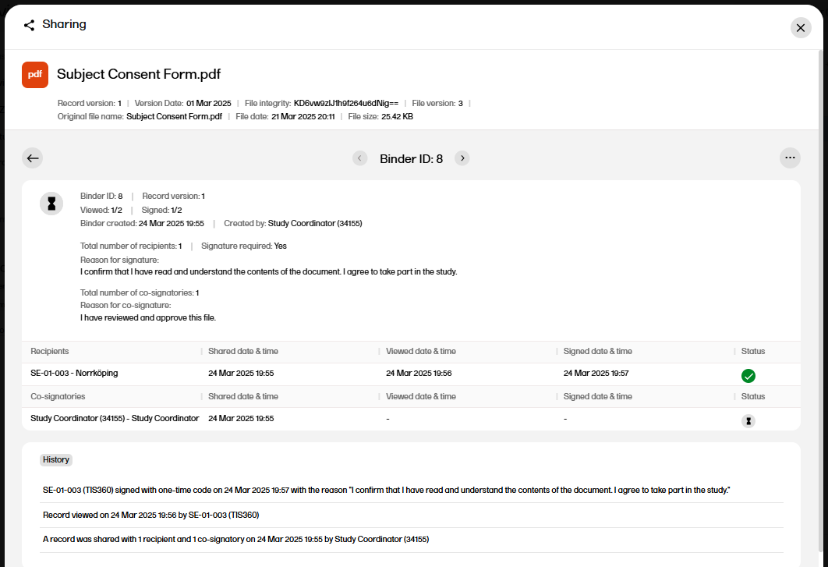Go to previous binder with left chevron

point(359,158)
